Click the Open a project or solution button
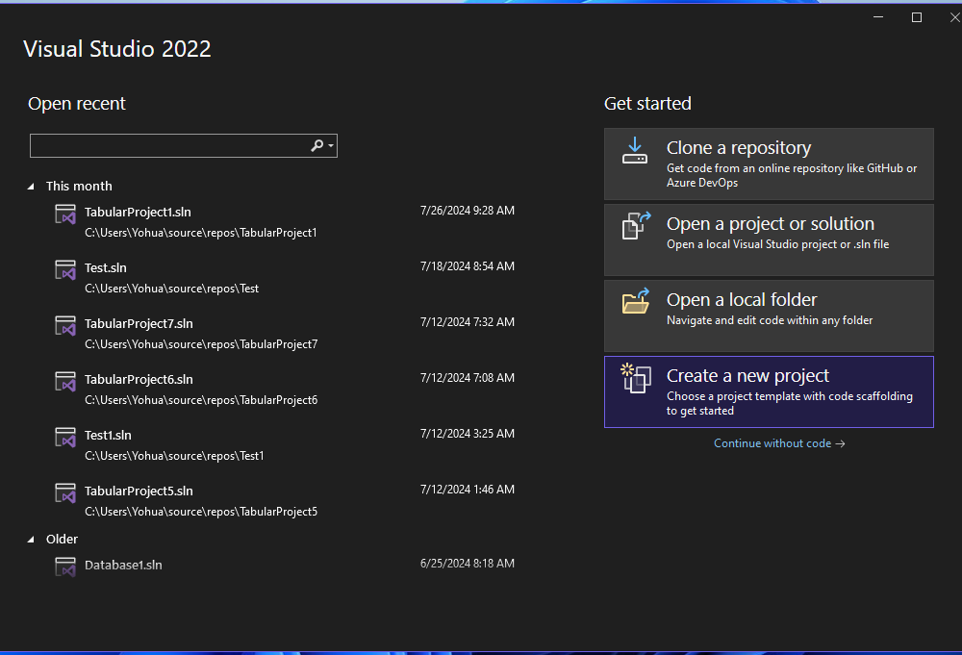The width and height of the screenshot is (962, 655). pyautogui.click(x=769, y=239)
